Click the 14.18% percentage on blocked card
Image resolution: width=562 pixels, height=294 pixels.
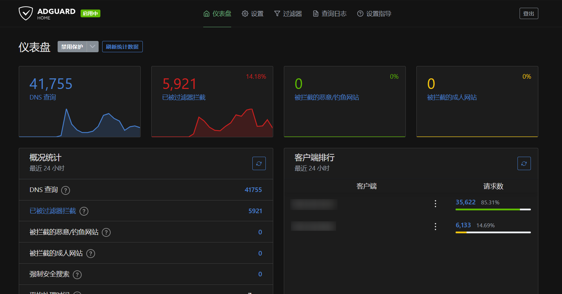pyautogui.click(x=256, y=77)
